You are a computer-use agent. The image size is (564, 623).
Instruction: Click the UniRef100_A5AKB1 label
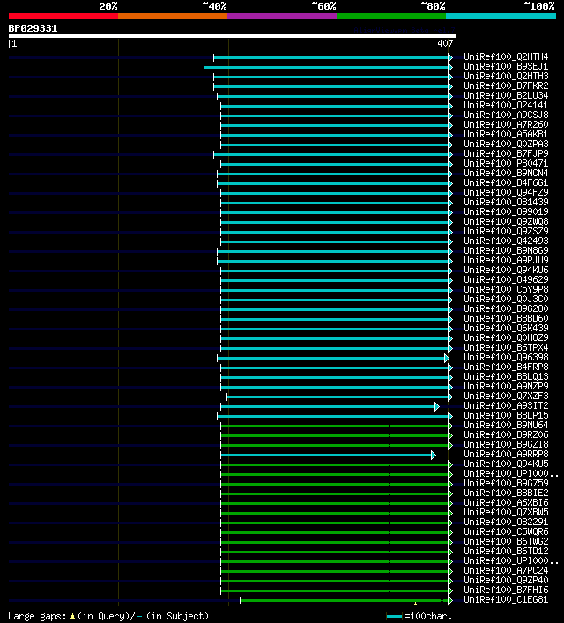506,134
